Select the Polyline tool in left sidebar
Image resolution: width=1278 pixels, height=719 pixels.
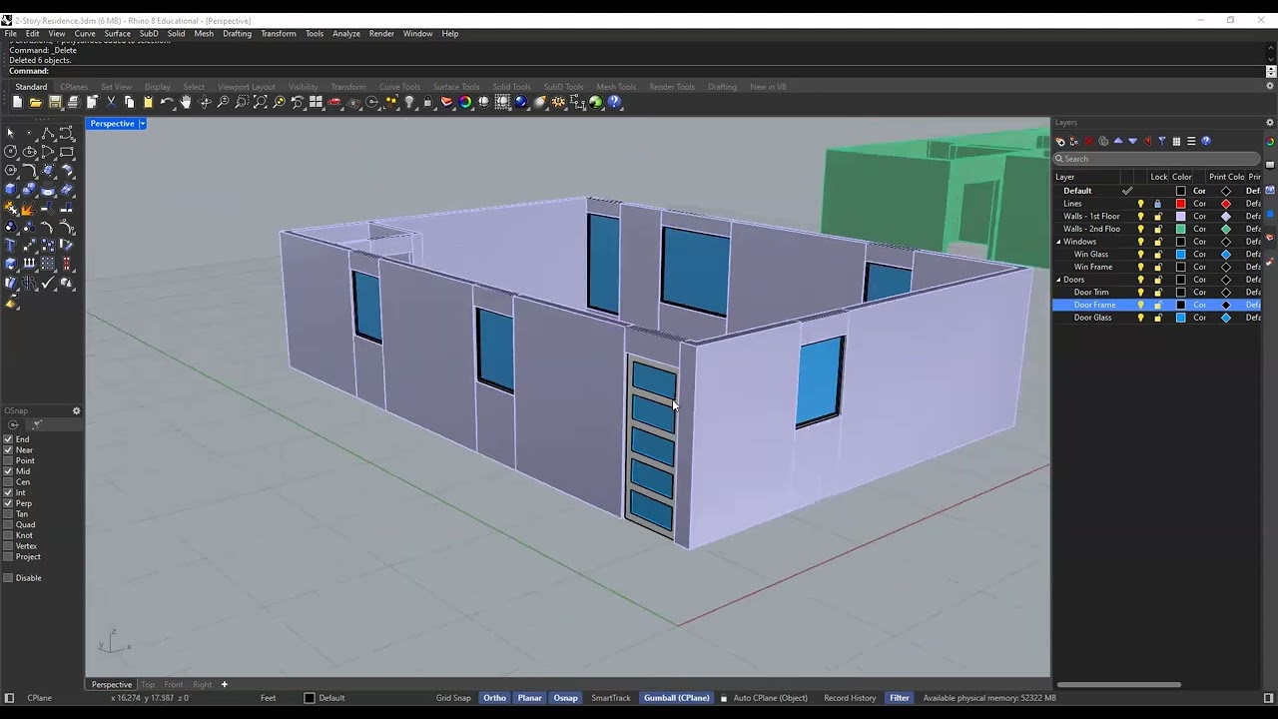click(x=48, y=132)
